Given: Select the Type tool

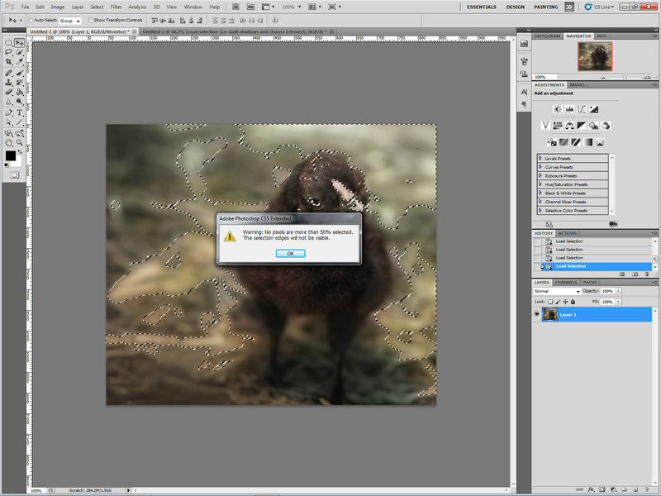Looking at the screenshot, I should coord(19,112).
